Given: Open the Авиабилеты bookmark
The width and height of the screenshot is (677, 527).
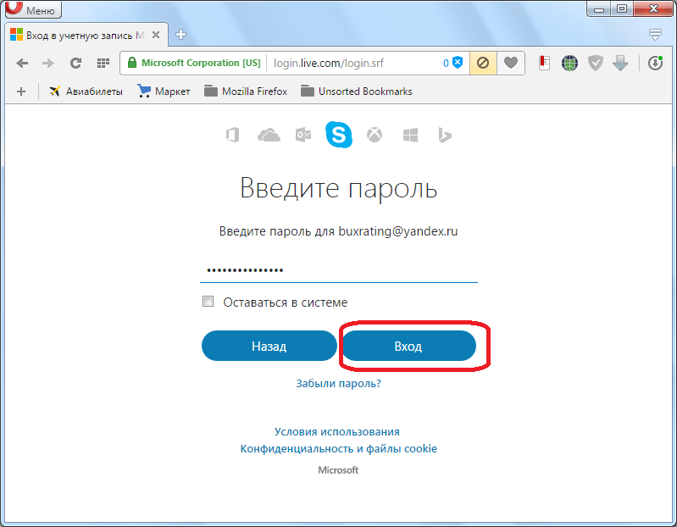Looking at the screenshot, I should coord(86,92).
